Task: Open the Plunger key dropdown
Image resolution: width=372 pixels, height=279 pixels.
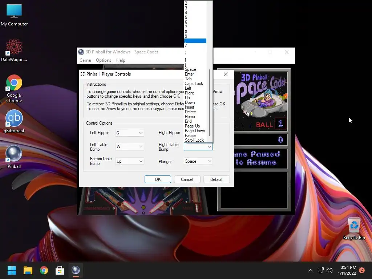Action: point(198,161)
